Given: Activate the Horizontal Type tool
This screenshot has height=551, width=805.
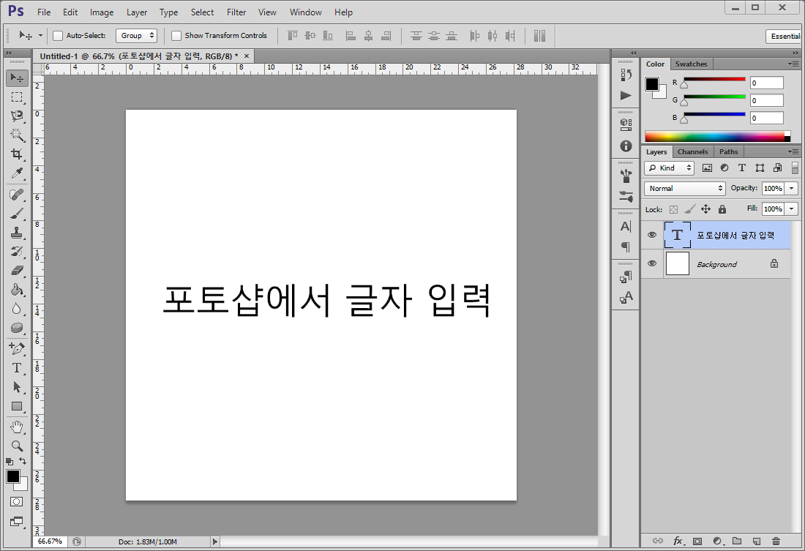Looking at the screenshot, I should click(17, 367).
